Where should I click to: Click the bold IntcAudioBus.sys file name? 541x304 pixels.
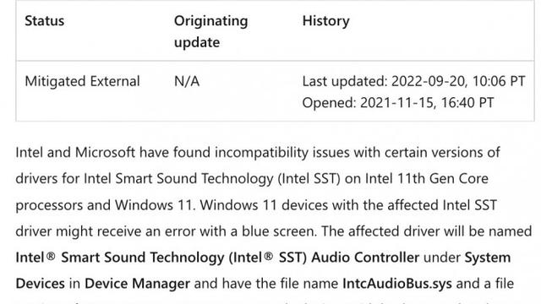pyautogui.click(x=397, y=284)
